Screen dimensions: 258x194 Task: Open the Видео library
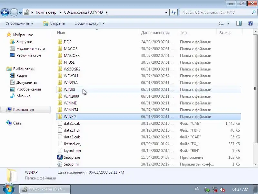22,76
